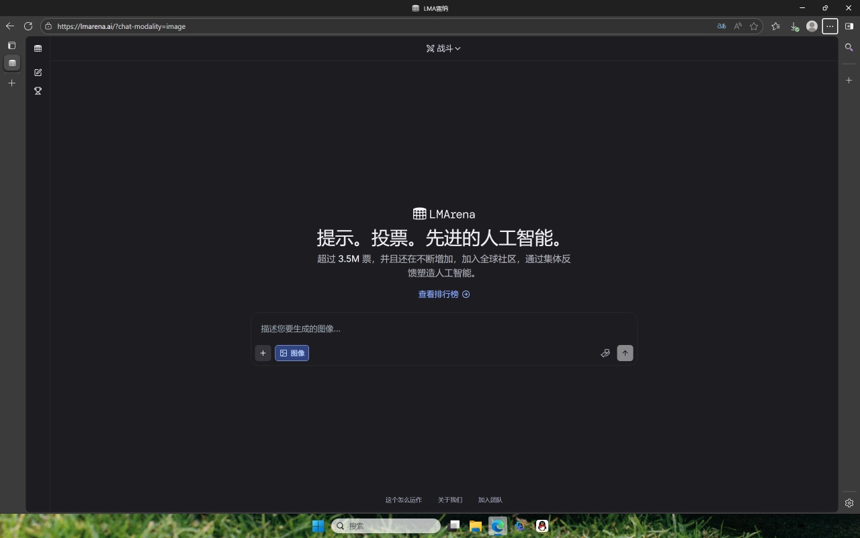Open the 关于我们 footer link
860x538 pixels.
pos(450,500)
